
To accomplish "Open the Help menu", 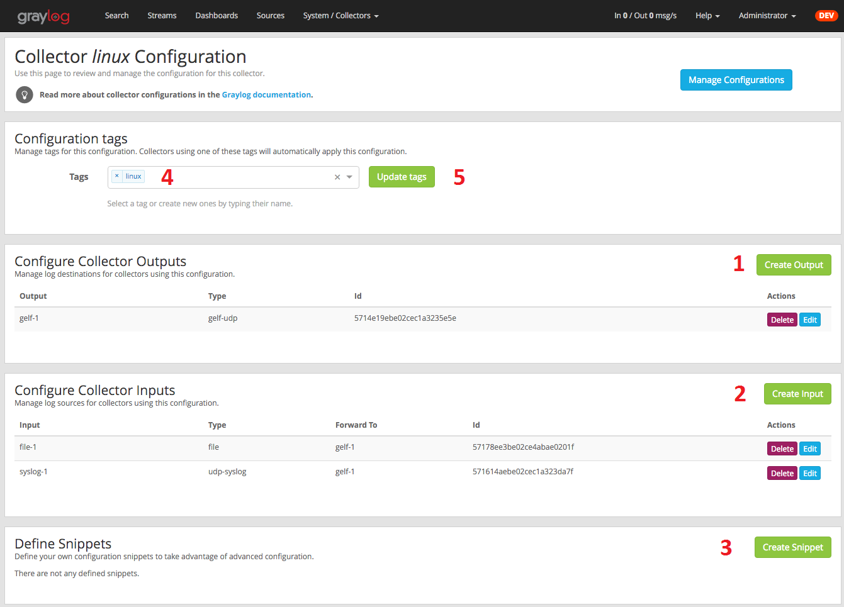I will point(706,16).
